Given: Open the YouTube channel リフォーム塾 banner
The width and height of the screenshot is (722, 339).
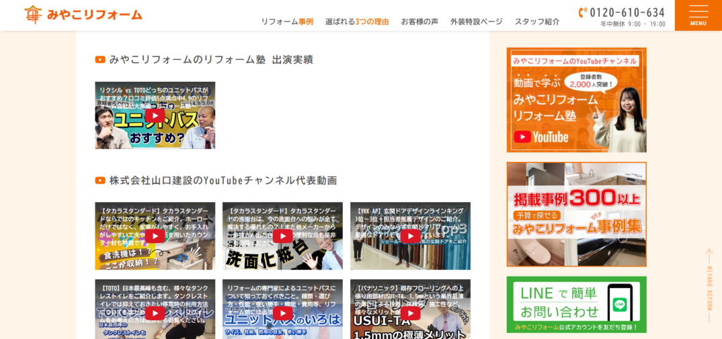Looking at the screenshot, I should (x=577, y=100).
